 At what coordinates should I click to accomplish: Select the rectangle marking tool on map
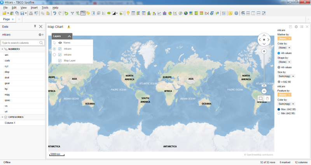point(261,98)
